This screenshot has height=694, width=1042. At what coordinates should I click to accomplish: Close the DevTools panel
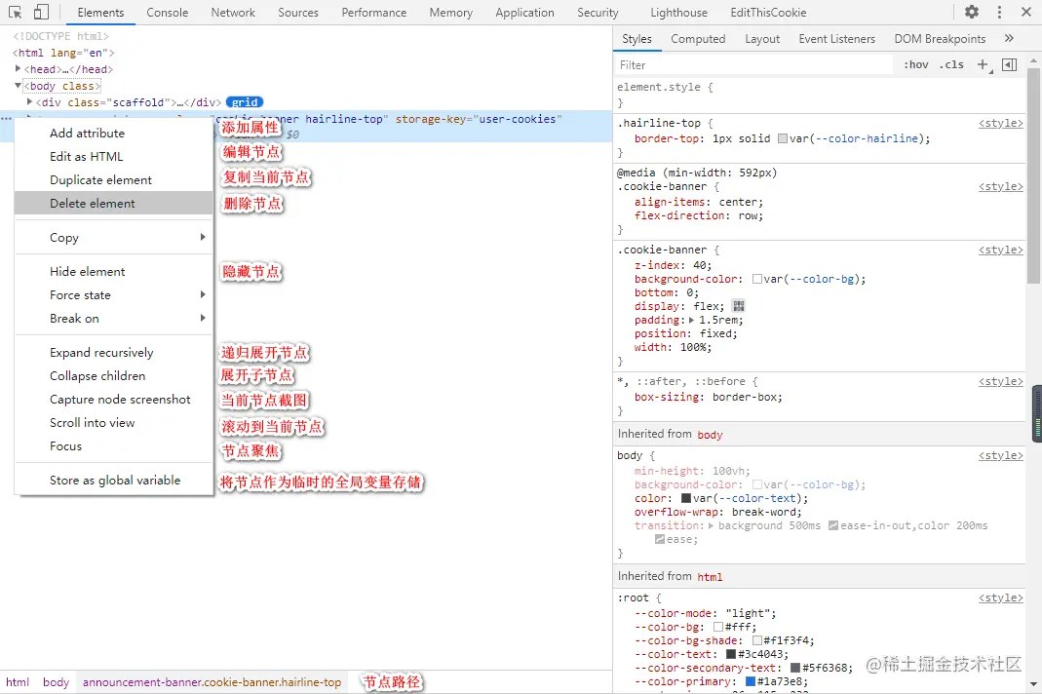click(x=1026, y=12)
